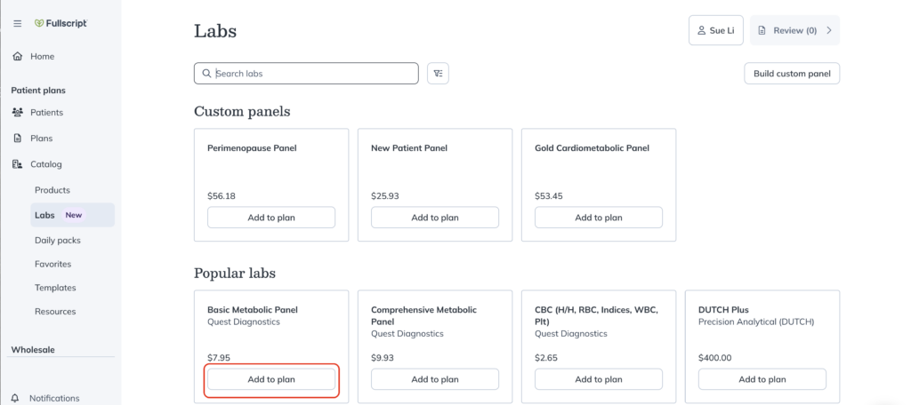Add DUTCH Plus to plan
This screenshot has width=911, height=405.
[x=762, y=379]
